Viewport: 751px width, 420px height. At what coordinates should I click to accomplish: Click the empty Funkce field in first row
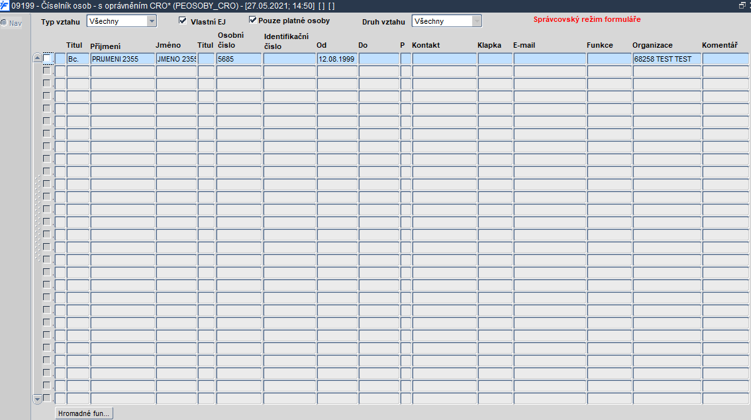coord(609,59)
